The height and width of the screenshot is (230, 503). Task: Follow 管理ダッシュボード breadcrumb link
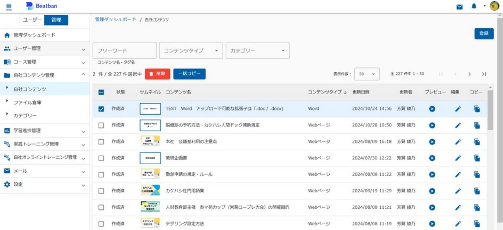click(x=115, y=20)
